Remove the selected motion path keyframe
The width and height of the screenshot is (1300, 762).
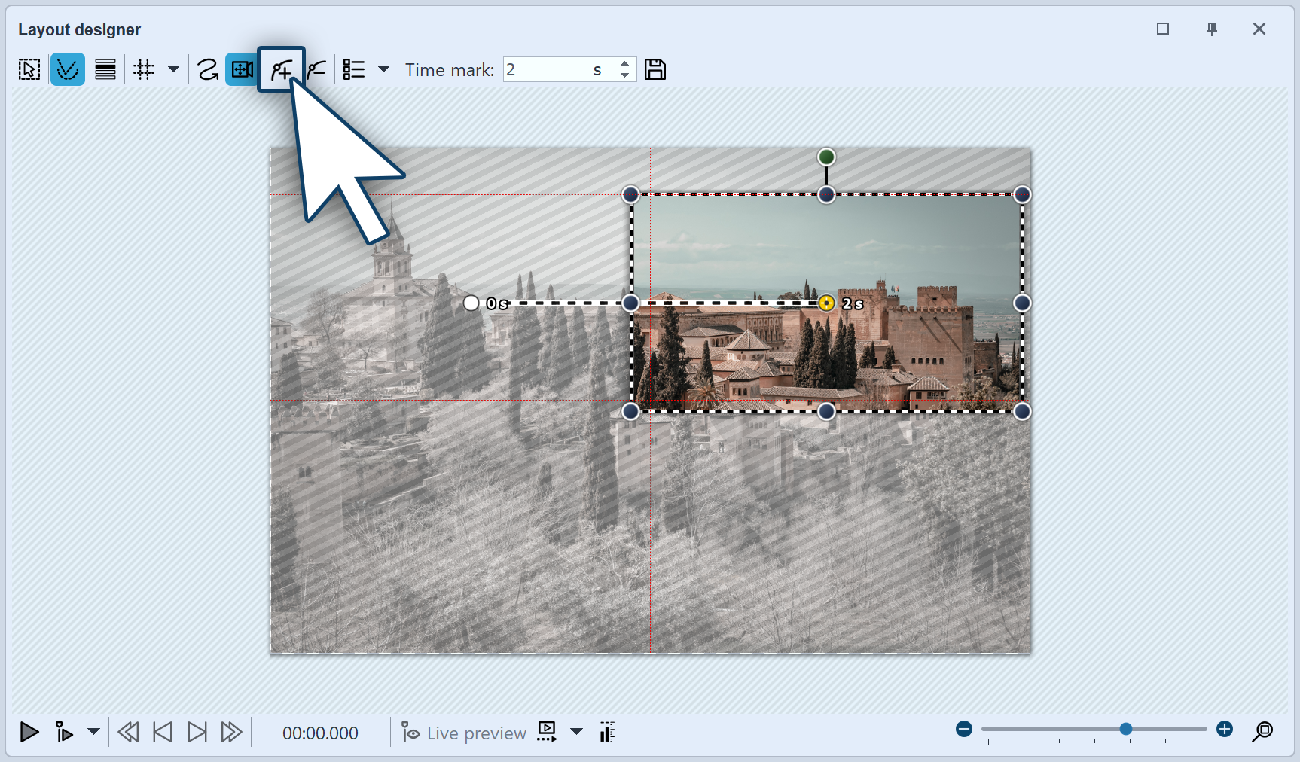(x=316, y=69)
